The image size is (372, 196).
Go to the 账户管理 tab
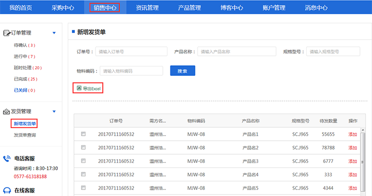click(x=274, y=8)
